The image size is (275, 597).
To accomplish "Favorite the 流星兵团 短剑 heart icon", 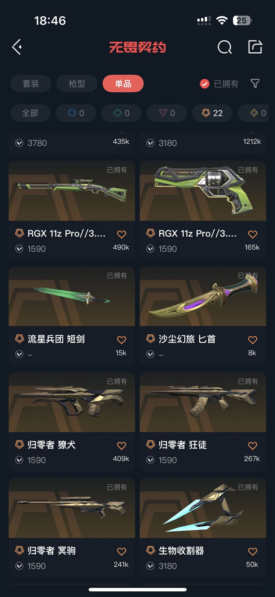I will tap(121, 340).
